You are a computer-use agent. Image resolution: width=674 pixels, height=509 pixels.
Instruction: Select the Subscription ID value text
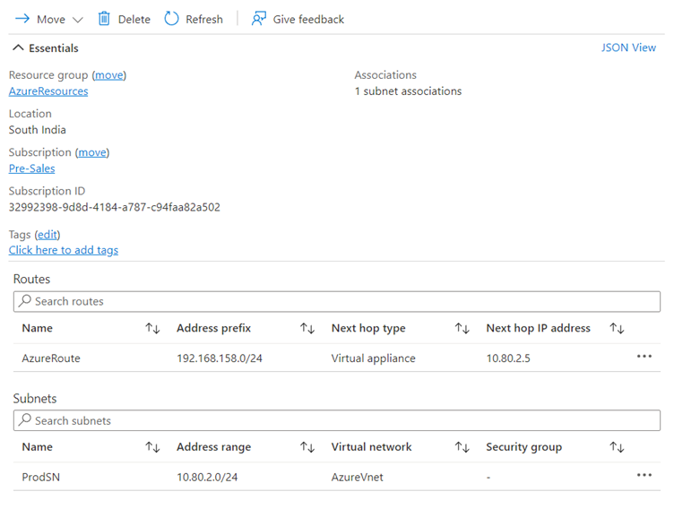pyautogui.click(x=115, y=207)
